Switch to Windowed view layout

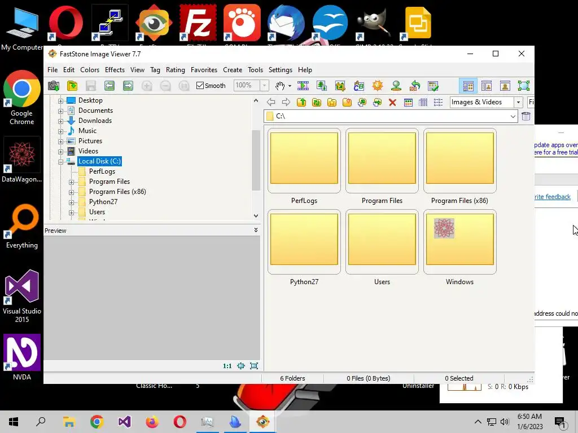pyautogui.click(x=487, y=86)
